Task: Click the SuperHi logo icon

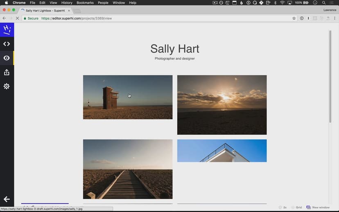Action: [x=7, y=29]
